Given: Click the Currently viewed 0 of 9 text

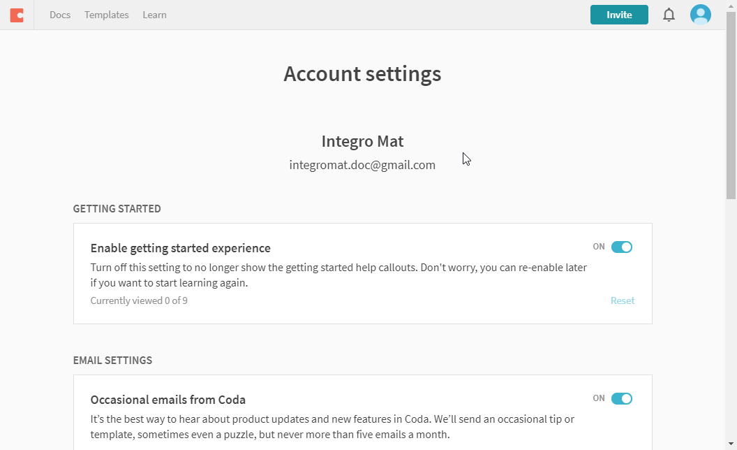Looking at the screenshot, I should pos(139,300).
